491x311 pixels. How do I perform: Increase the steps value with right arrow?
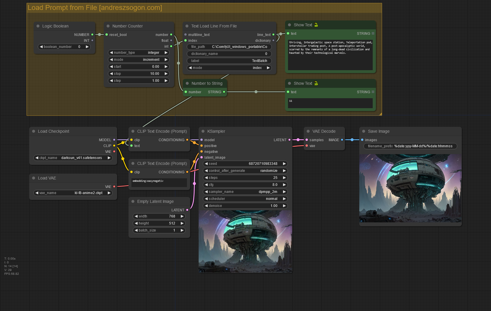pos(284,178)
